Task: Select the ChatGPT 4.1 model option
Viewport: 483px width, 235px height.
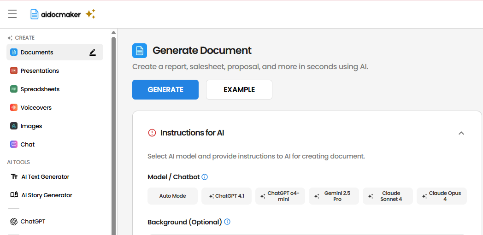Action: coord(226,196)
